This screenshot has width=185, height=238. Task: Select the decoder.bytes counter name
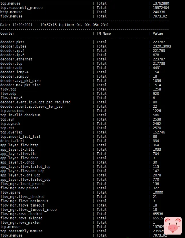click(13, 46)
